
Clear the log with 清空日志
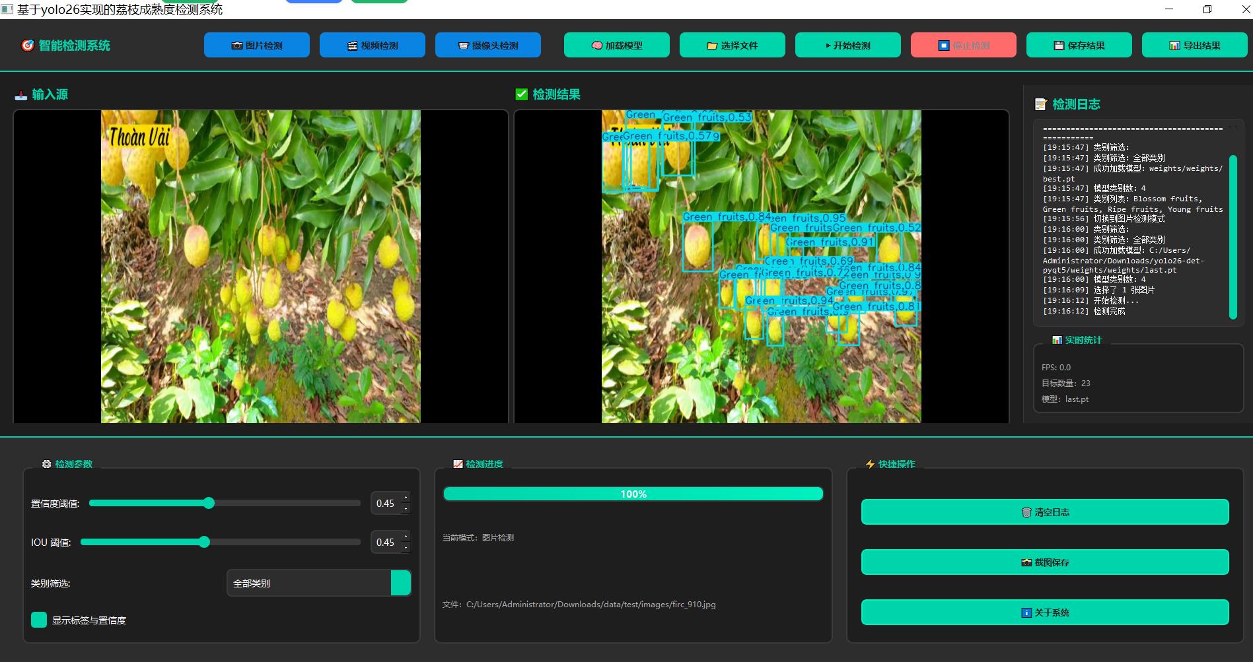pos(1044,512)
